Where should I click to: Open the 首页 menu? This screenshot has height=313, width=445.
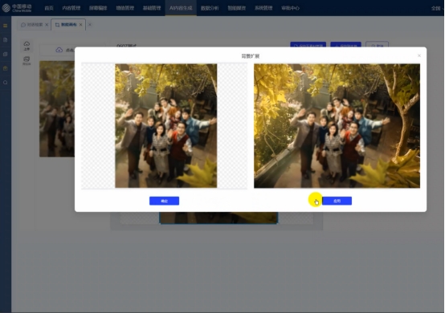pyautogui.click(x=49, y=8)
